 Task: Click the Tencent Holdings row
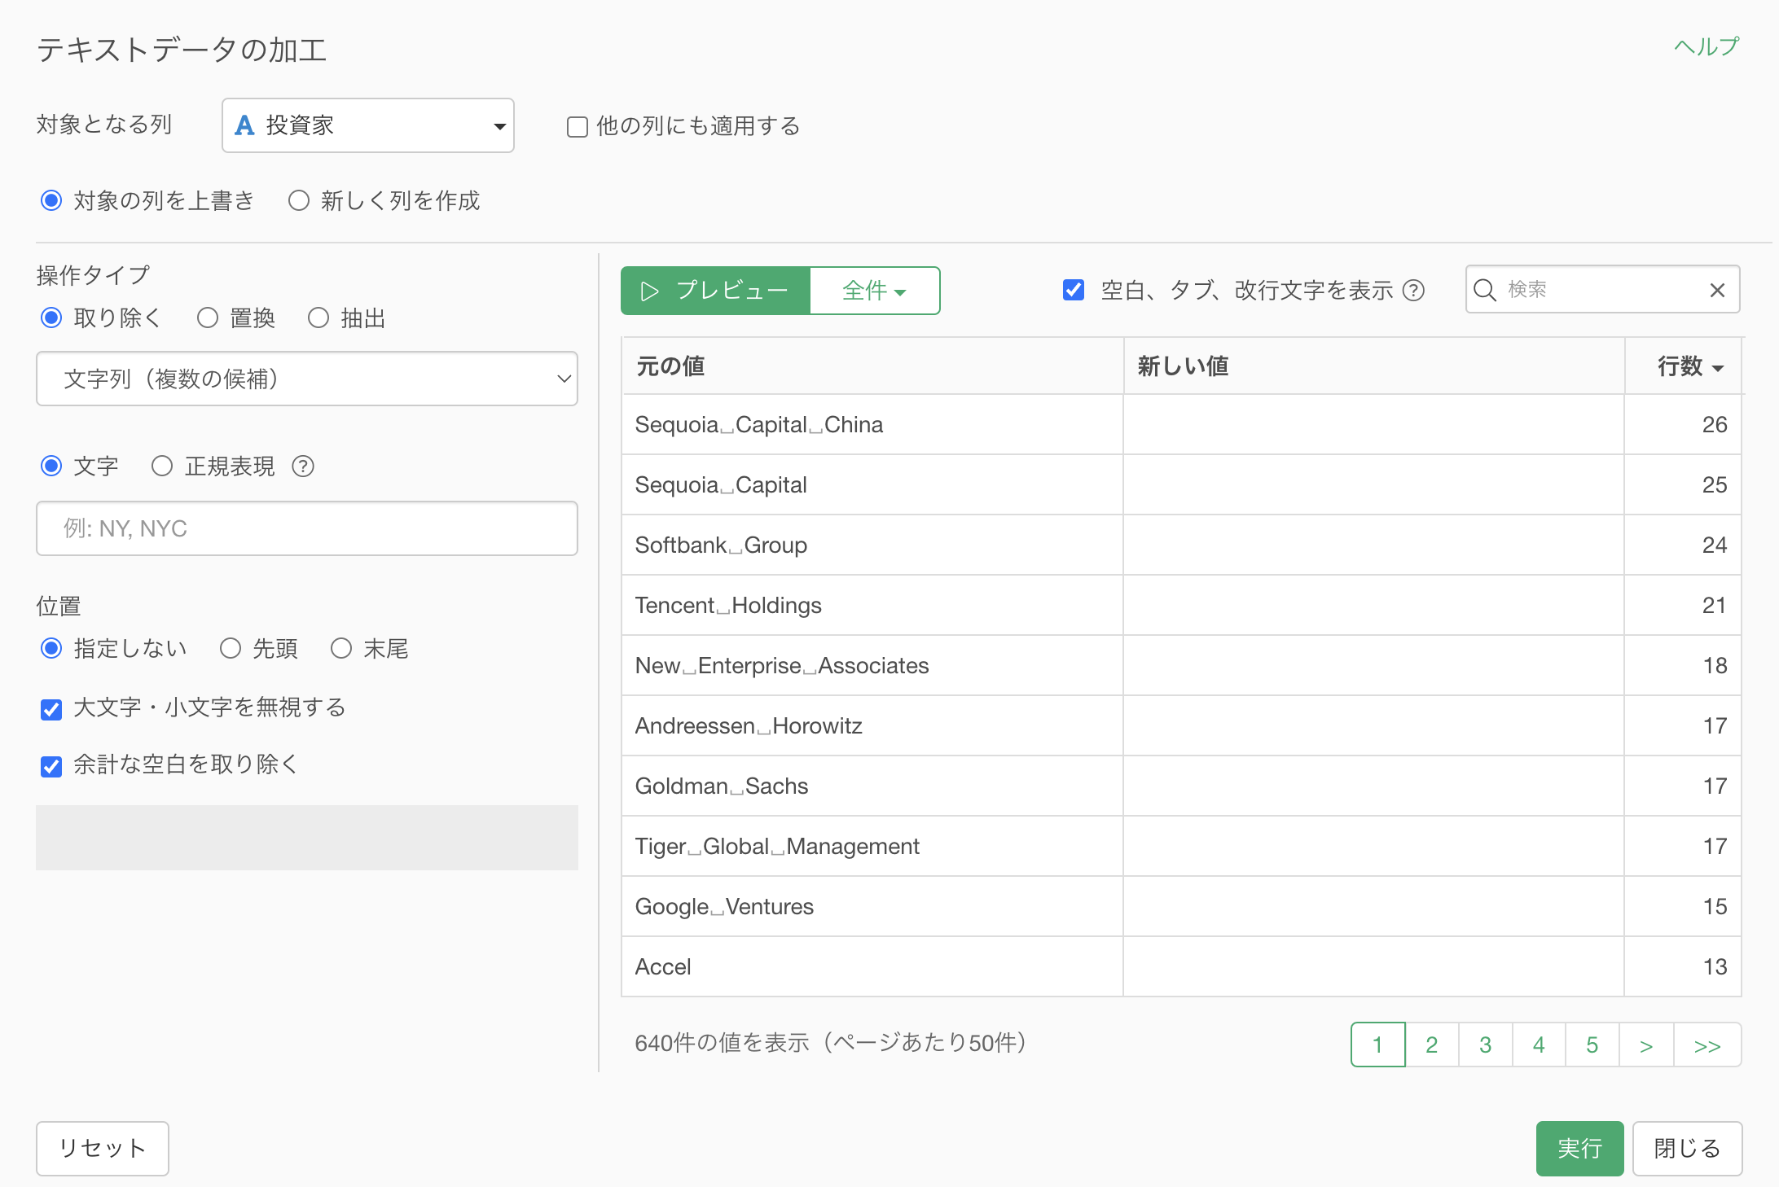click(1181, 606)
